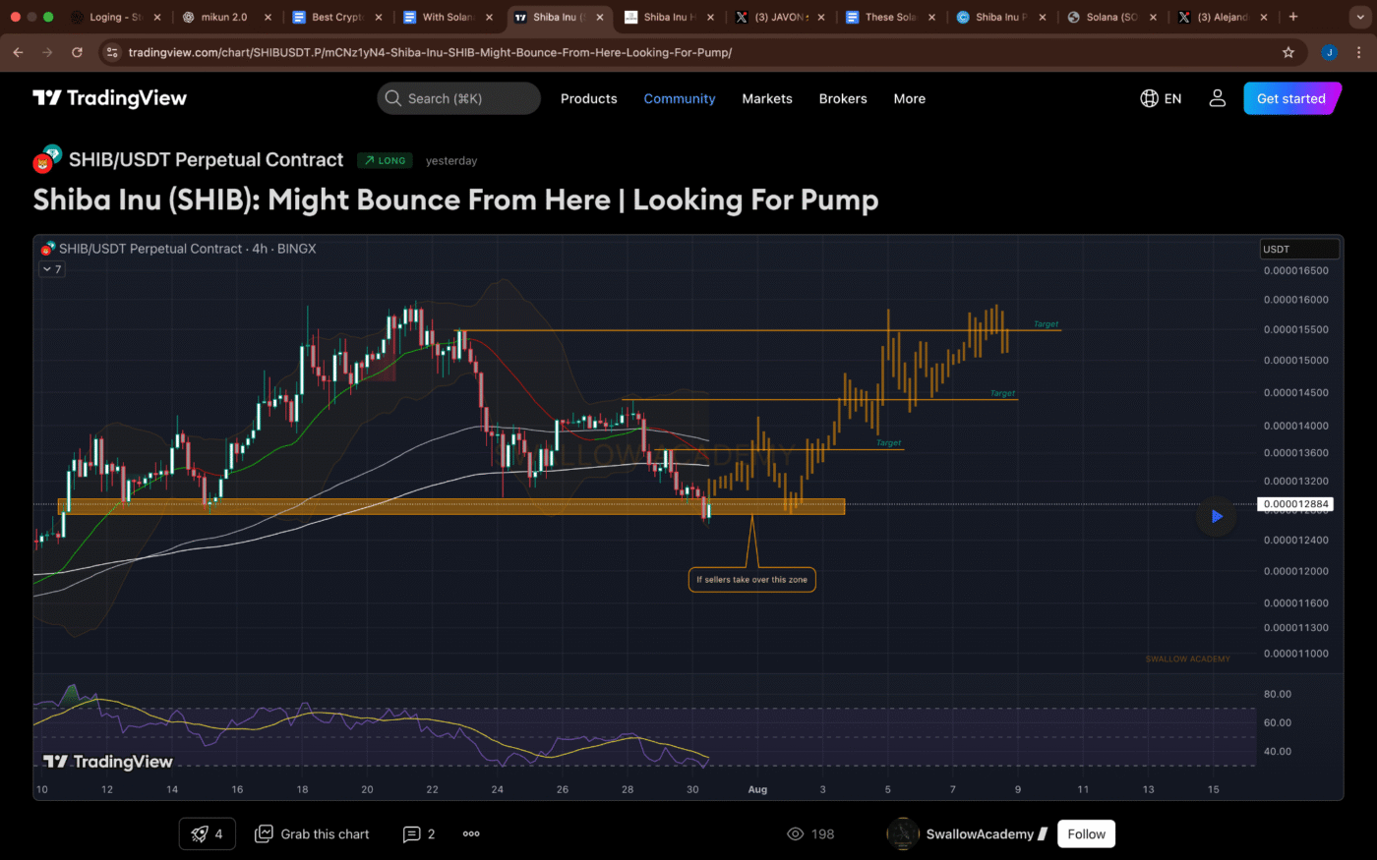
Task: Click the SHIB symbol logo icon
Action: pyautogui.click(x=46, y=158)
